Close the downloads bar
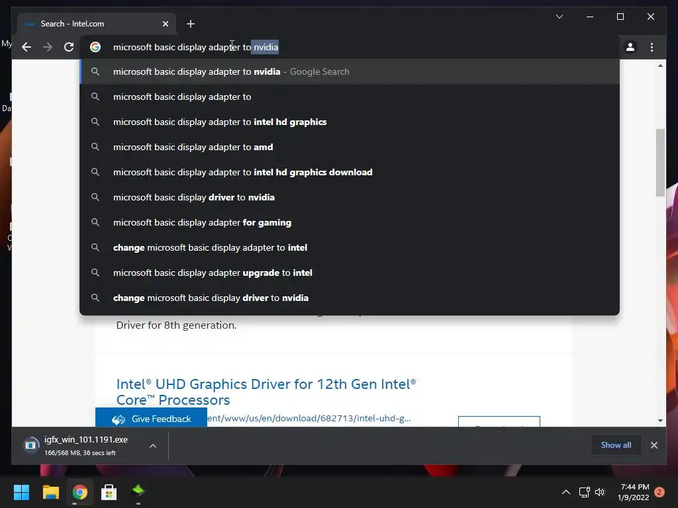 tap(654, 445)
